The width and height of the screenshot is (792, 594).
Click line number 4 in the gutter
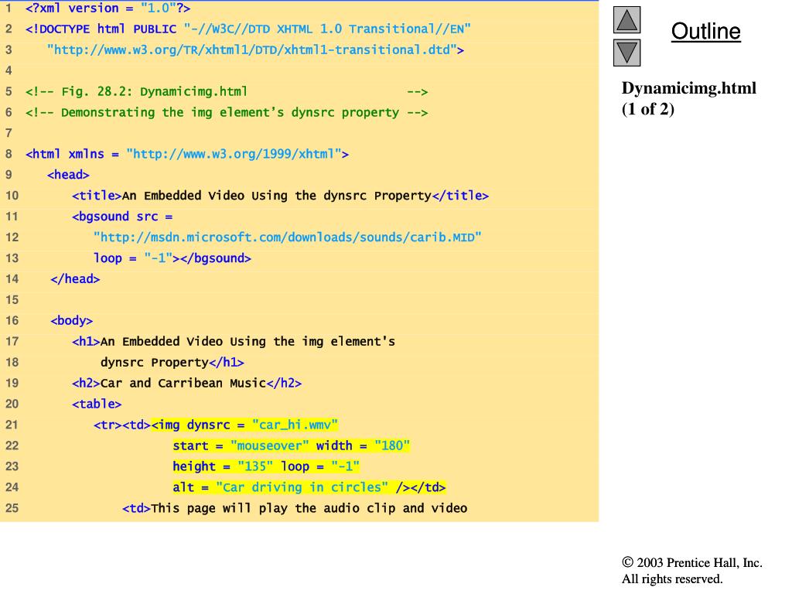(x=9, y=70)
